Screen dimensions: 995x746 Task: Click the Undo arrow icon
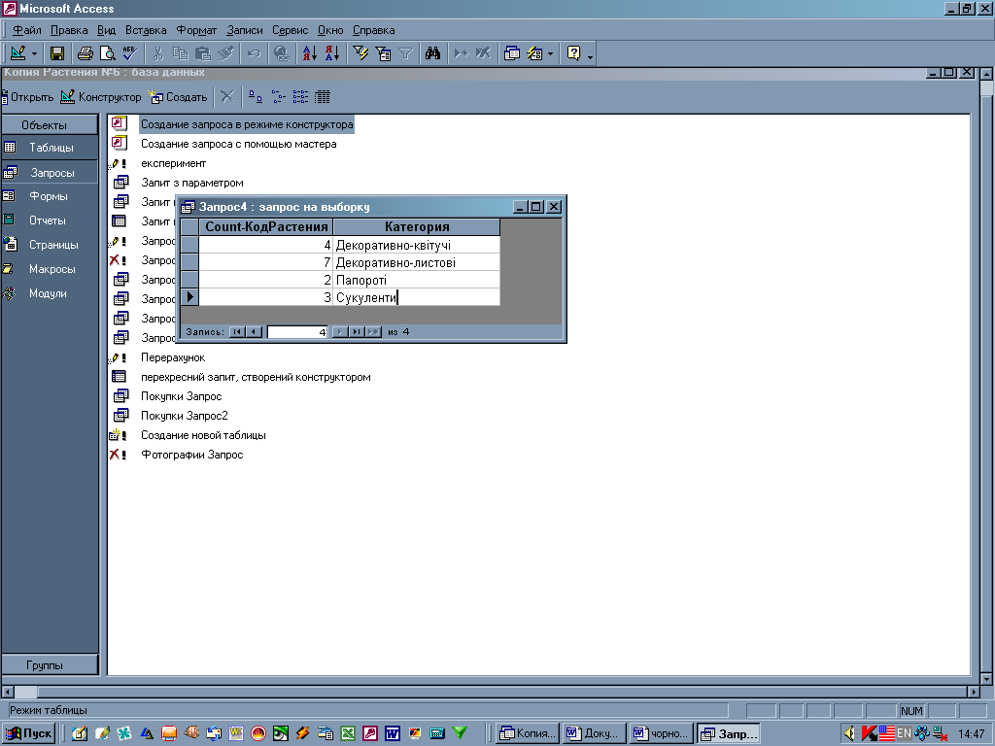click(x=254, y=53)
